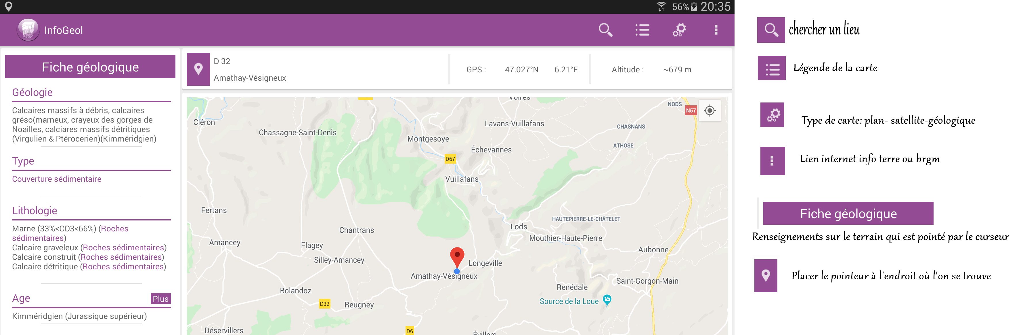Open Roches sédimentaires link for Calcaire détritique
Image resolution: width=1023 pixels, height=335 pixels.
(123, 266)
